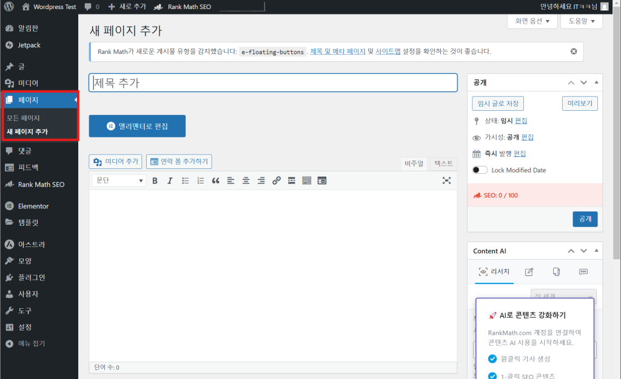The height and width of the screenshot is (379, 621).
Task: Open comments bubble in admin bar
Action: pos(92,7)
